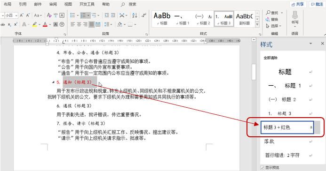Open the 开发工具 ribbon tab
Screen dimensions: 326x171
[x=87, y=4]
